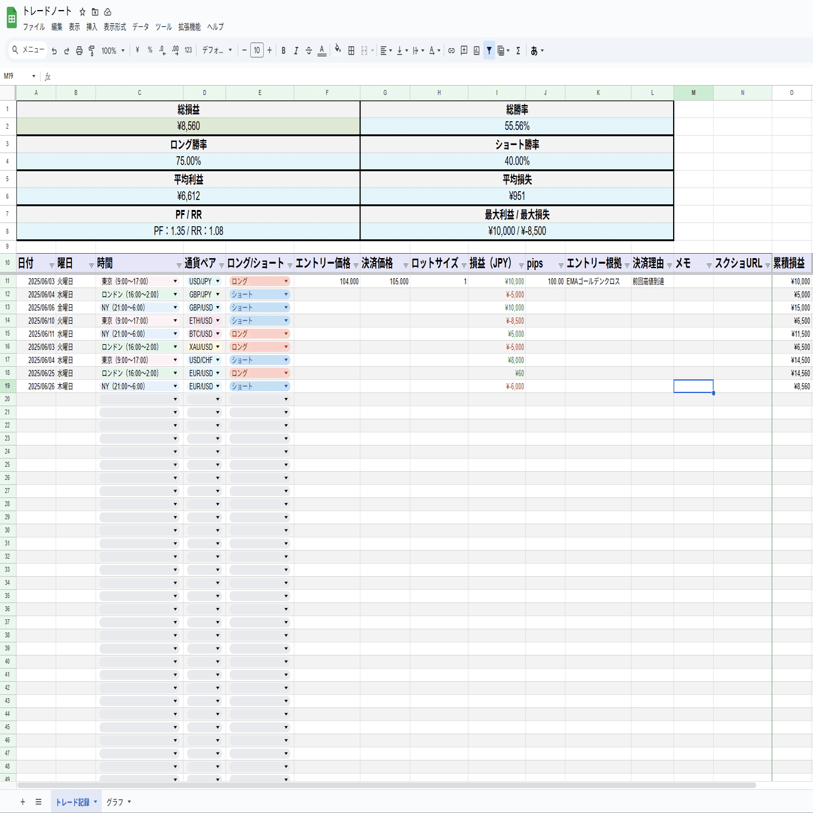Click the filter icon on the 時間 header

click(x=178, y=265)
